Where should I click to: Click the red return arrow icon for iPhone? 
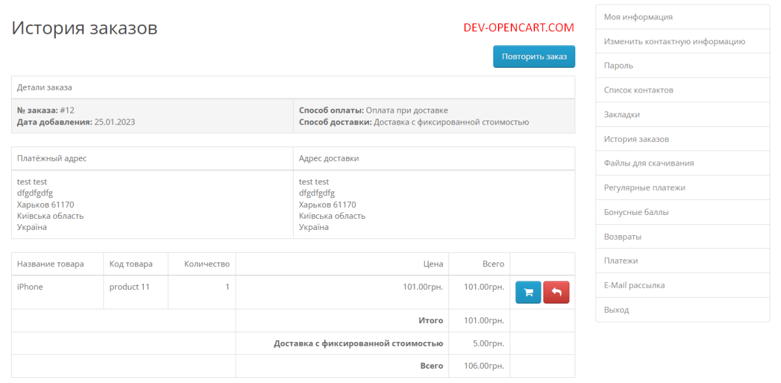coord(556,292)
